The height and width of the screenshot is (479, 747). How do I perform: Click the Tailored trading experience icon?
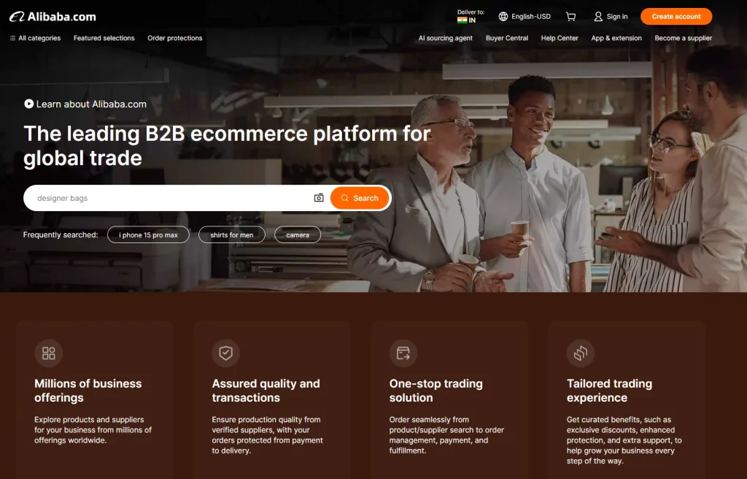[580, 353]
